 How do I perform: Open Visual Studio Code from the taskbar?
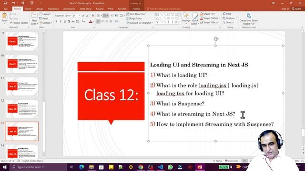[161, 167]
